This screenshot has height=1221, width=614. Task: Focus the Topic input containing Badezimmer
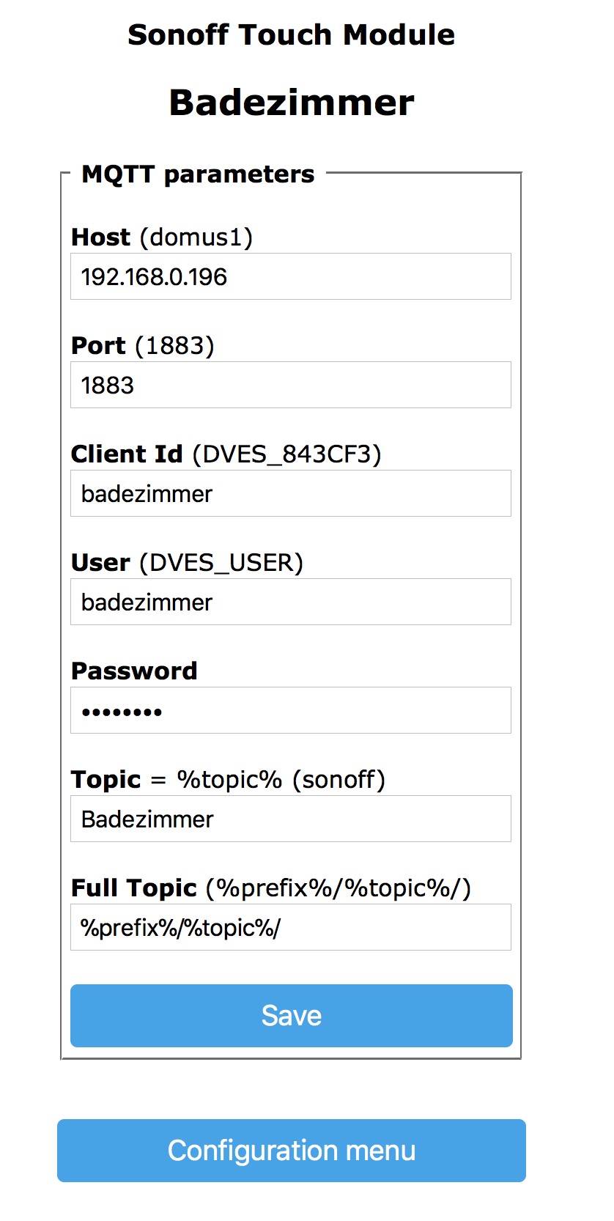coord(290,819)
